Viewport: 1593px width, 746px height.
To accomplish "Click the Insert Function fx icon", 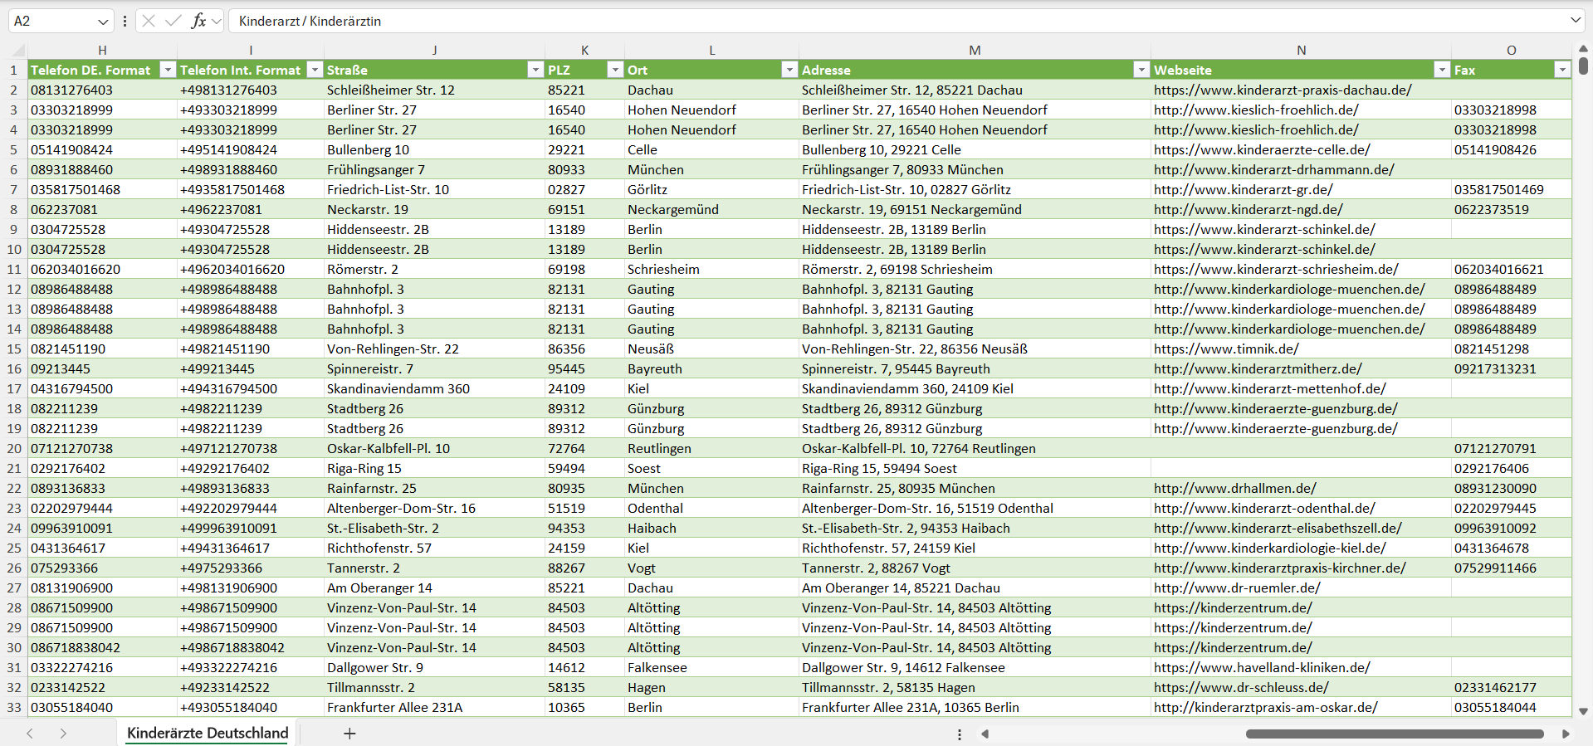I will pyautogui.click(x=198, y=21).
